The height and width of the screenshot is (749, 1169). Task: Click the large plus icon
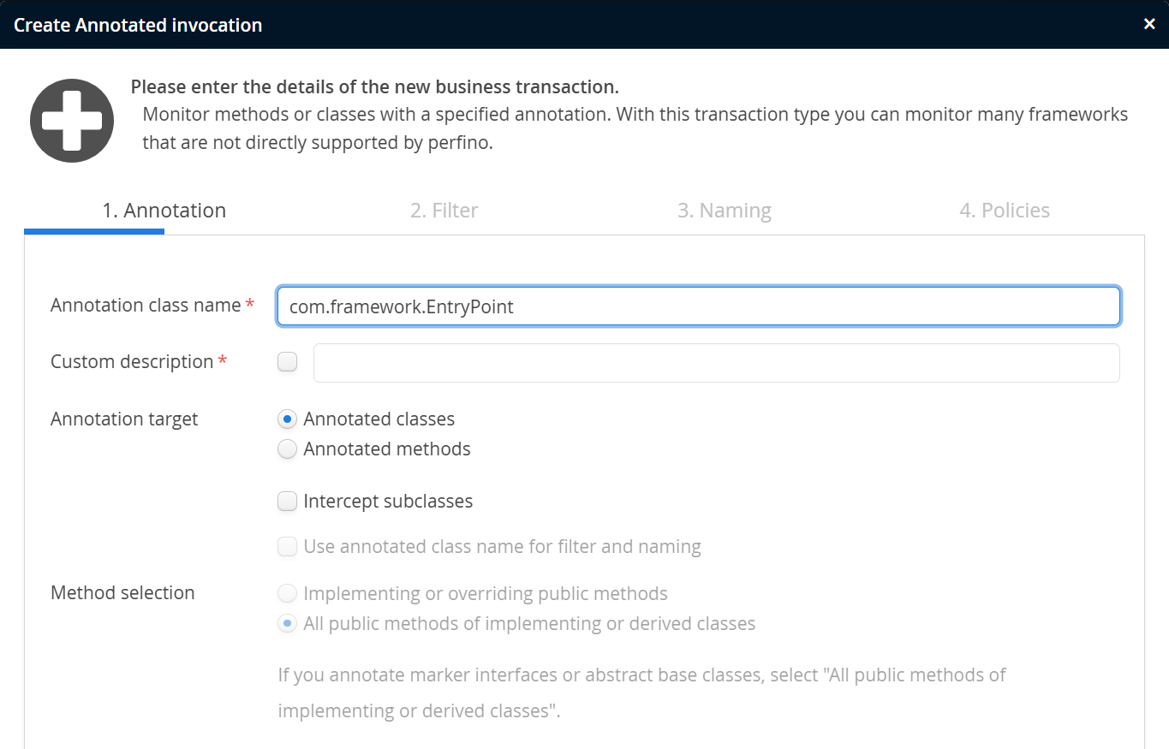[72, 121]
